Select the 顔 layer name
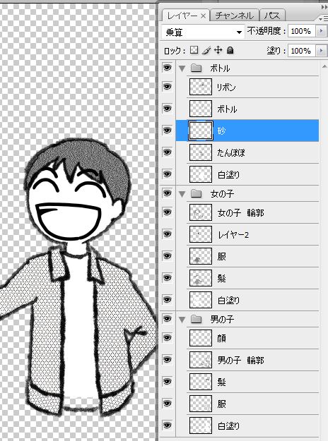The height and width of the screenshot is (441, 328). (x=222, y=338)
